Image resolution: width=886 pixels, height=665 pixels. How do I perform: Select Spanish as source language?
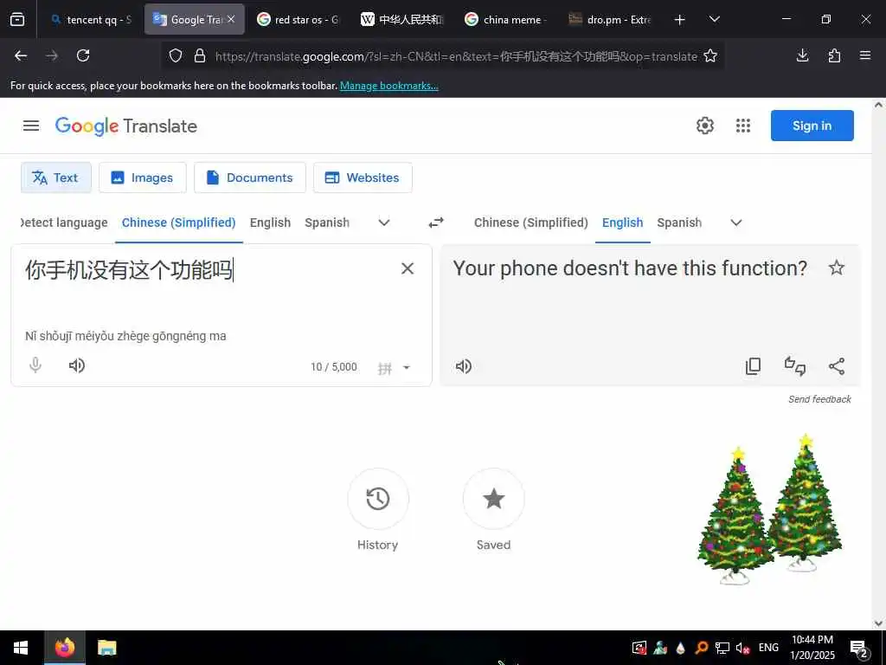pos(327,223)
